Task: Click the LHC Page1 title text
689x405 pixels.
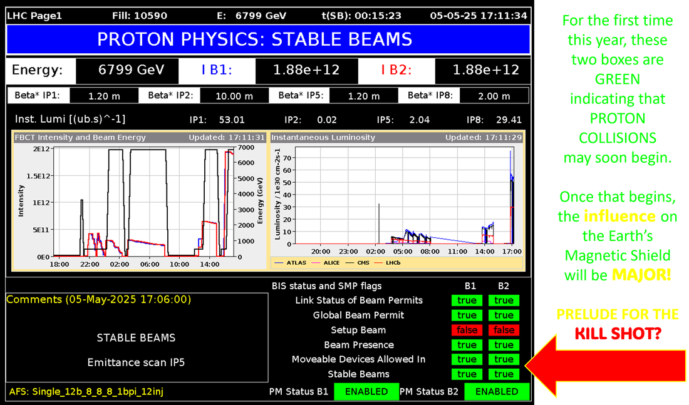Action: [34, 16]
